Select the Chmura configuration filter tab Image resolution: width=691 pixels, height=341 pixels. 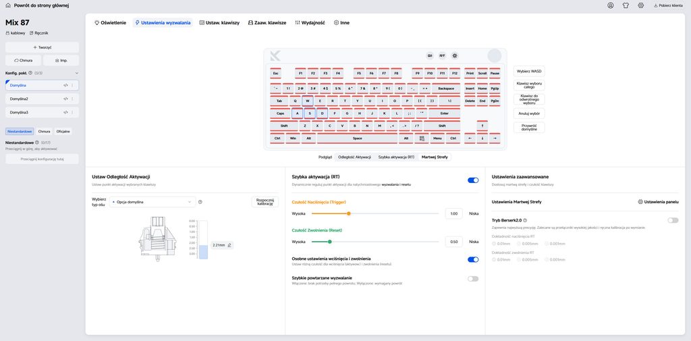pyautogui.click(x=44, y=132)
